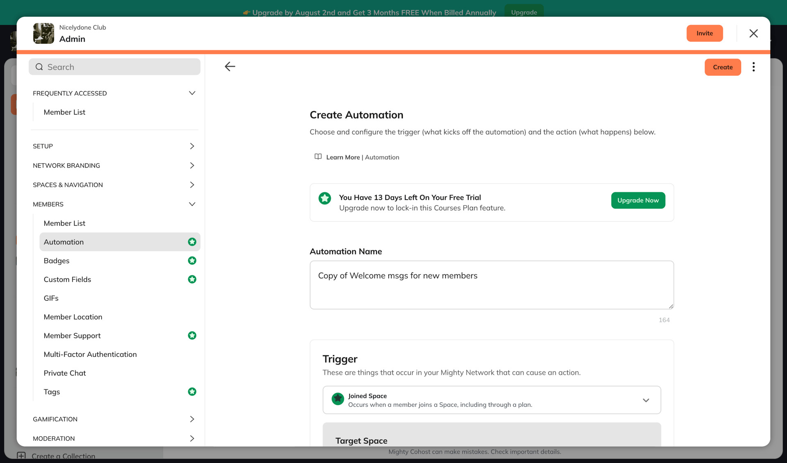Edit the Automation Name text field
Image resolution: width=787 pixels, height=463 pixels.
click(491, 285)
